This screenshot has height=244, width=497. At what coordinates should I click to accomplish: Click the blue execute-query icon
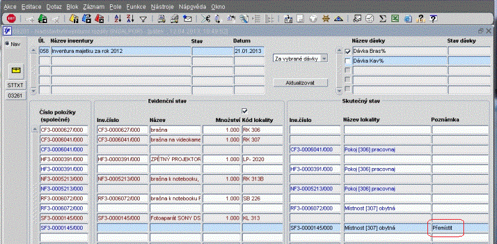tap(87, 19)
